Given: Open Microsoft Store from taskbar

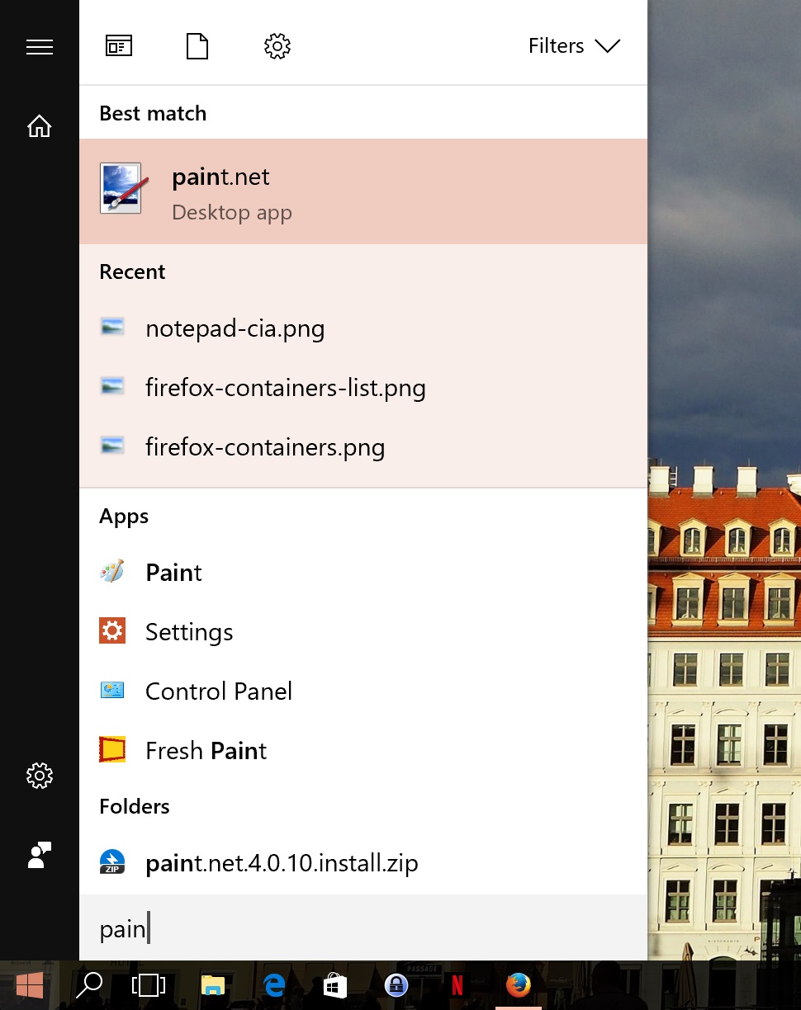Looking at the screenshot, I should [335, 985].
